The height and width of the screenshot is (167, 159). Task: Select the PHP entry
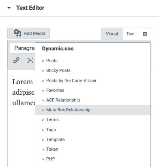93,159
